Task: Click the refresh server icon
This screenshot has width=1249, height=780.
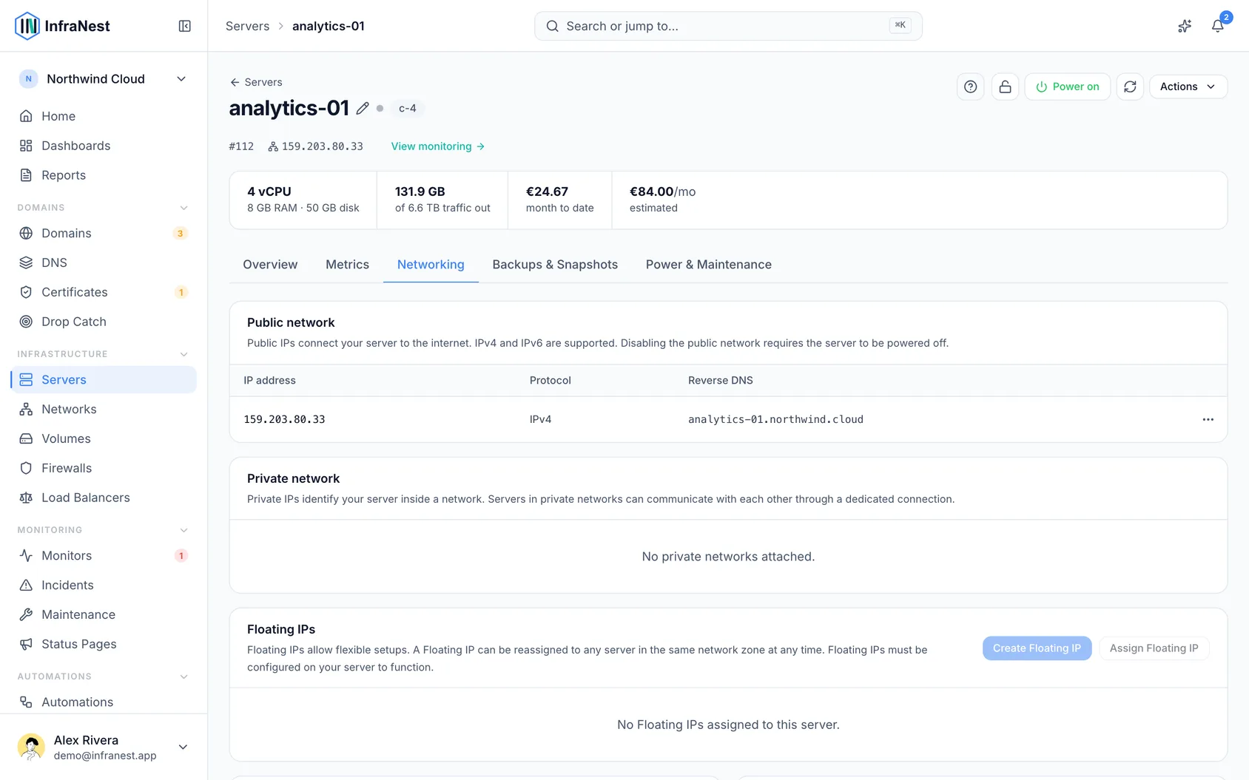Action: 1130,87
